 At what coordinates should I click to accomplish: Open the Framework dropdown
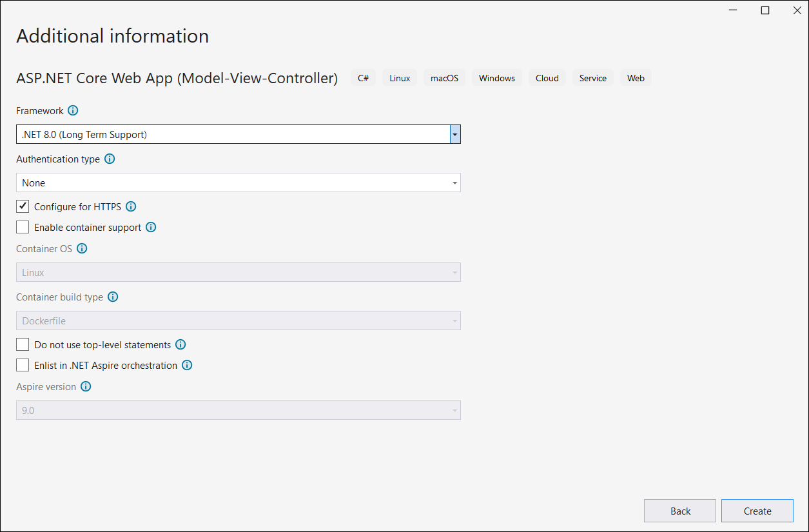pyautogui.click(x=455, y=134)
